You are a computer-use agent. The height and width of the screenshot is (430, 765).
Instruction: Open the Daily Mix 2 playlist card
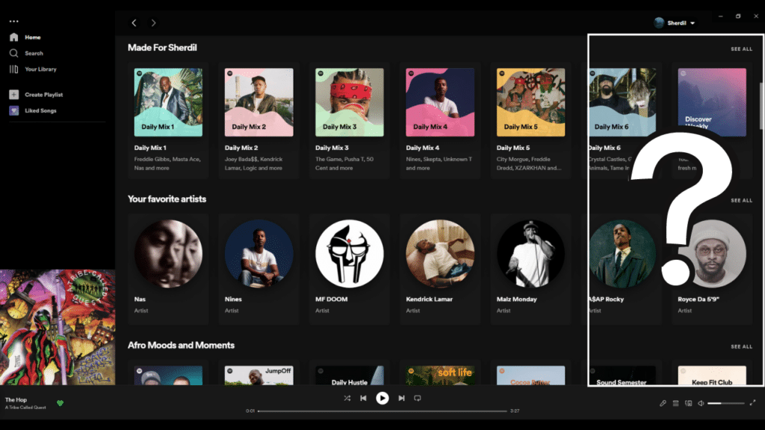[259, 120]
